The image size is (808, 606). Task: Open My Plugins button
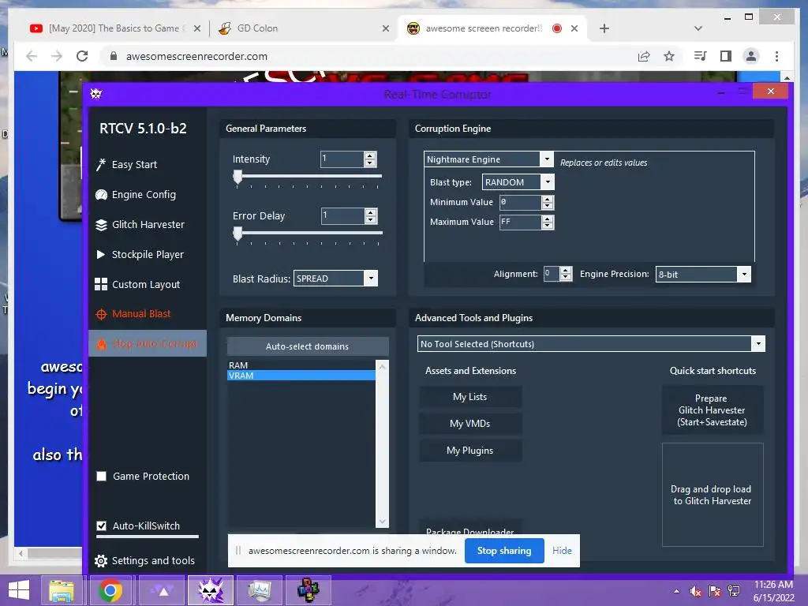coord(470,451)
